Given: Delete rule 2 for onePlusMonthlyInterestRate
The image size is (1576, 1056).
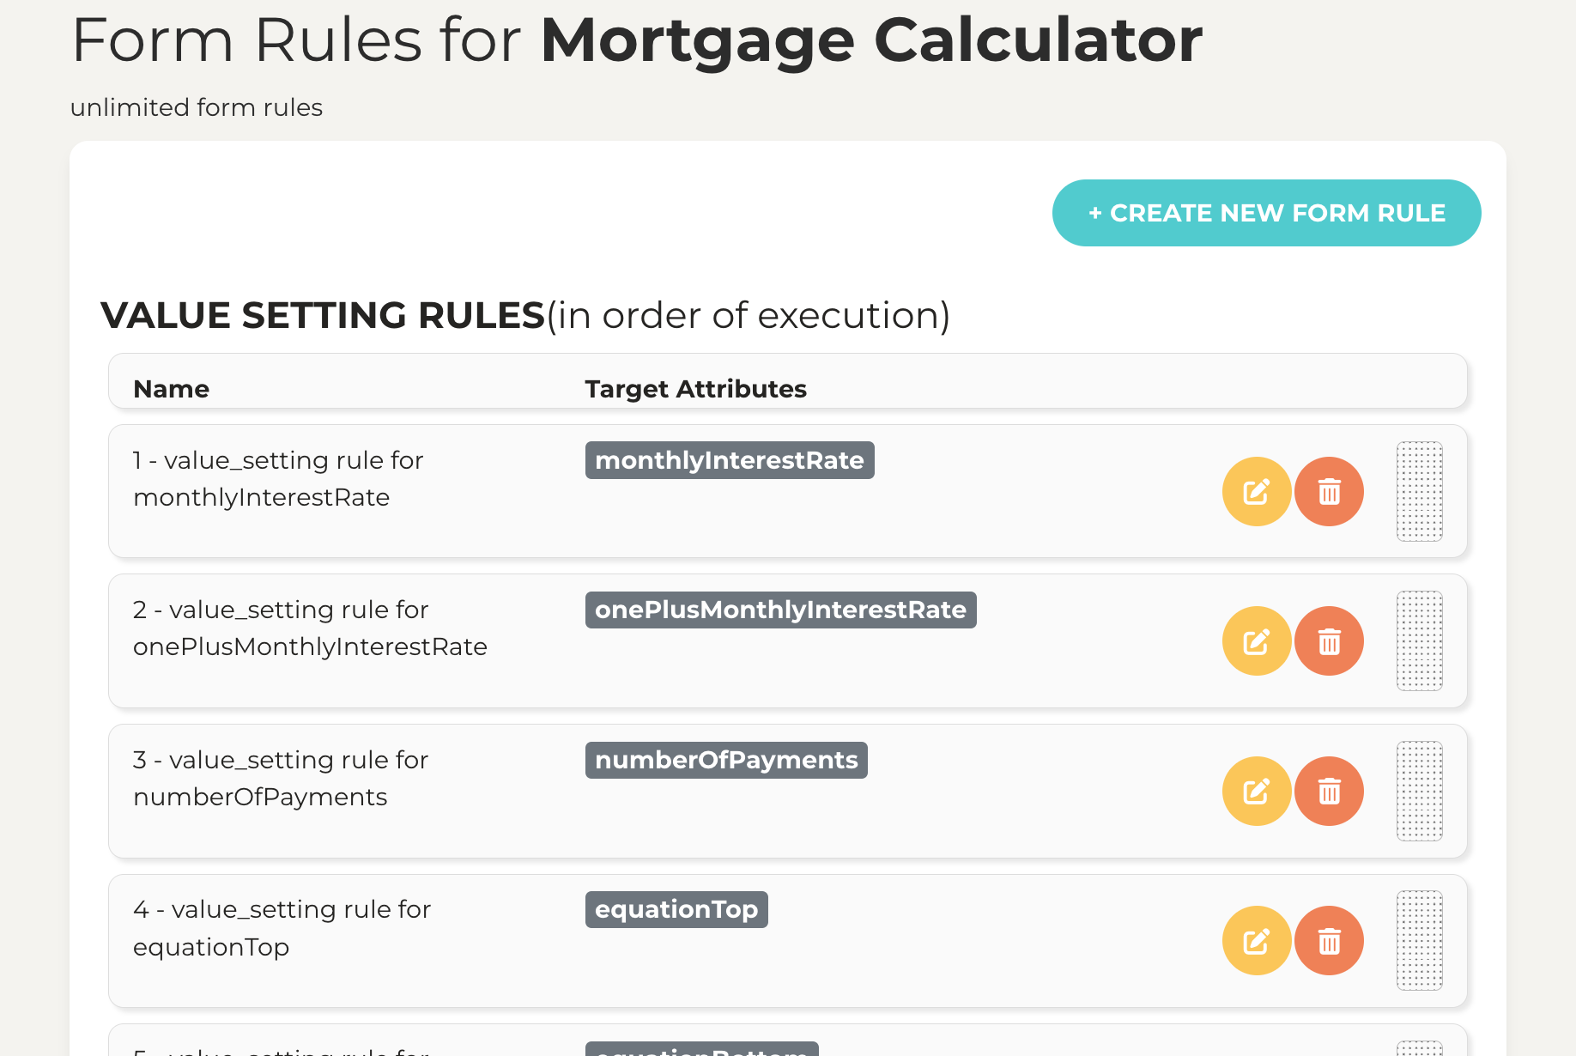Looking at the screenshot, I should coord(1330,640).
